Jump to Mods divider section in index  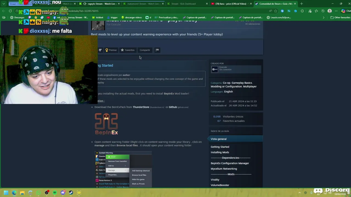click(231, 174)
